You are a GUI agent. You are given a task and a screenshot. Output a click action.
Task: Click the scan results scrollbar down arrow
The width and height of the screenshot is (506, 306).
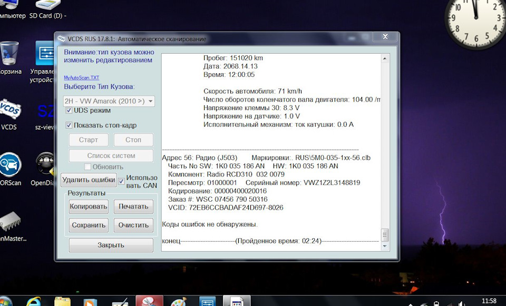tap(385, 246)
